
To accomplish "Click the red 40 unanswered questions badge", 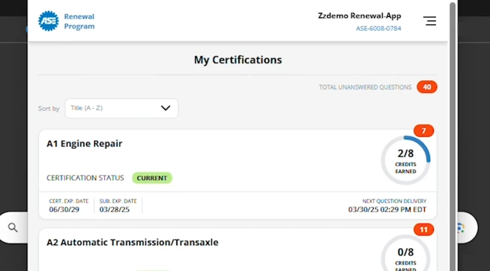I will pyautogui.click(x=427, y=87).
